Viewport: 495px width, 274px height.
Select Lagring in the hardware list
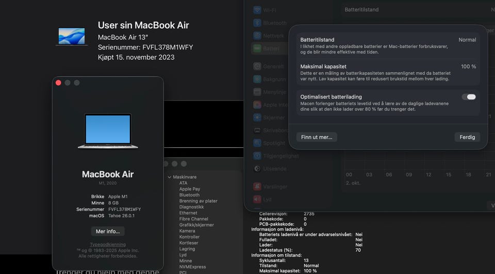tap(187, 249)
